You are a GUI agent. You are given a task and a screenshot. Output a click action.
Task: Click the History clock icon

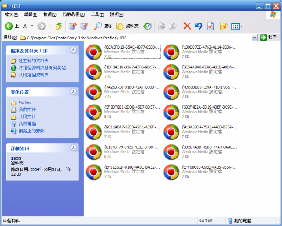148,26
